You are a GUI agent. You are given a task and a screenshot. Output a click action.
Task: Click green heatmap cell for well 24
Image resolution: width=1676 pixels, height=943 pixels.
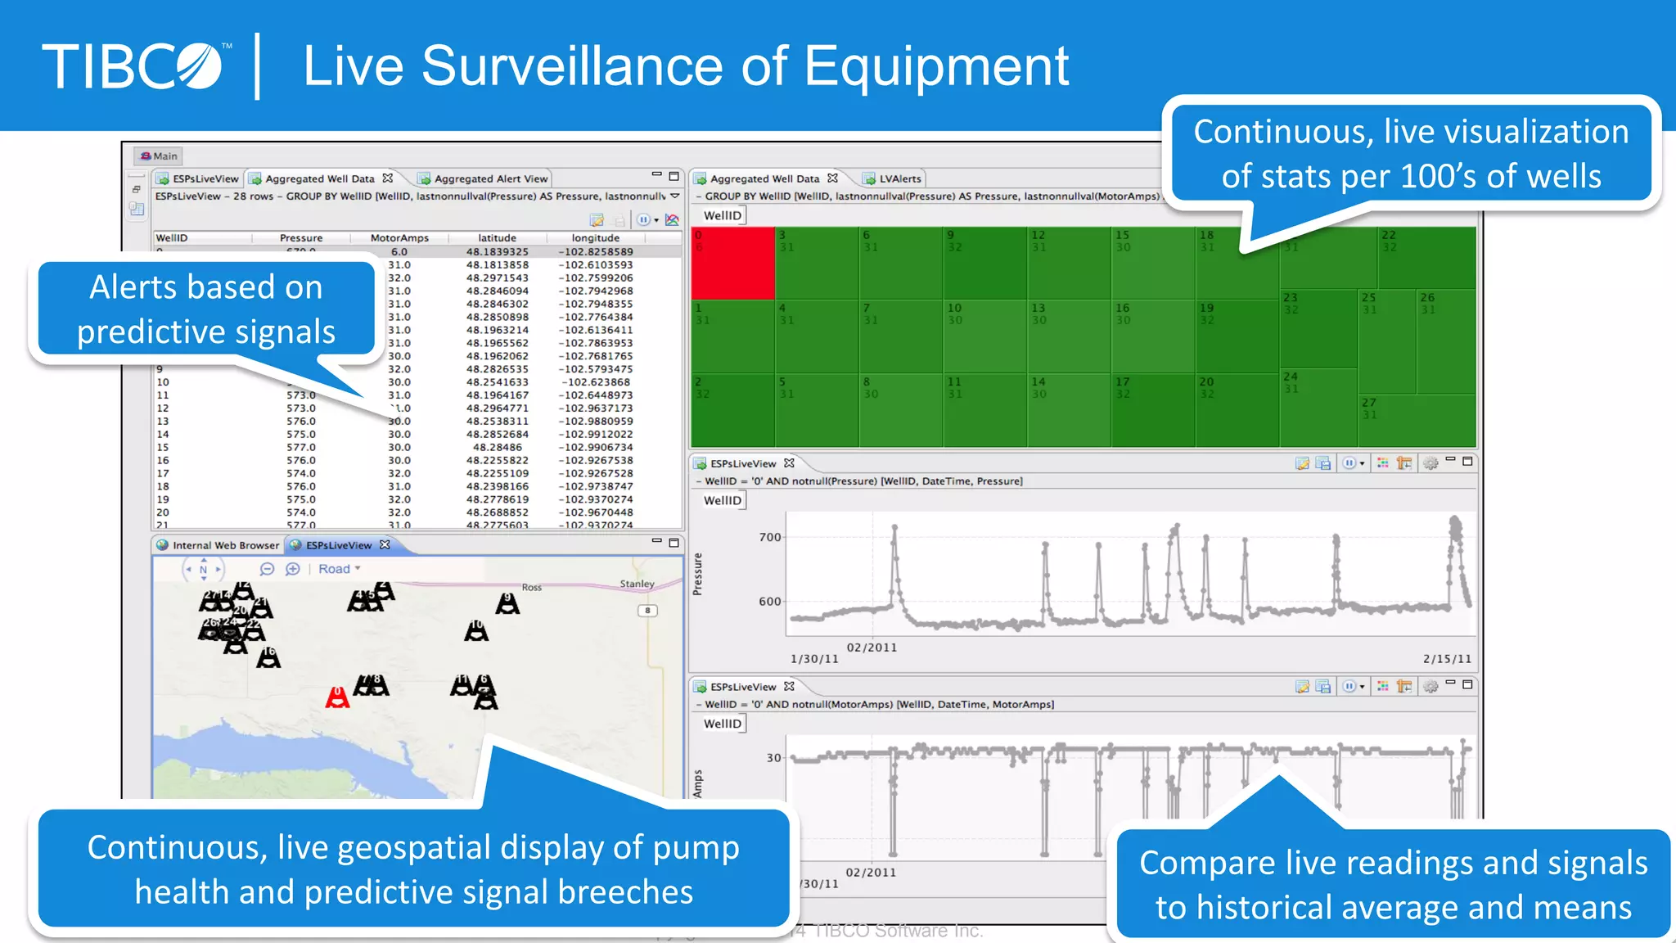[1318, 408]
